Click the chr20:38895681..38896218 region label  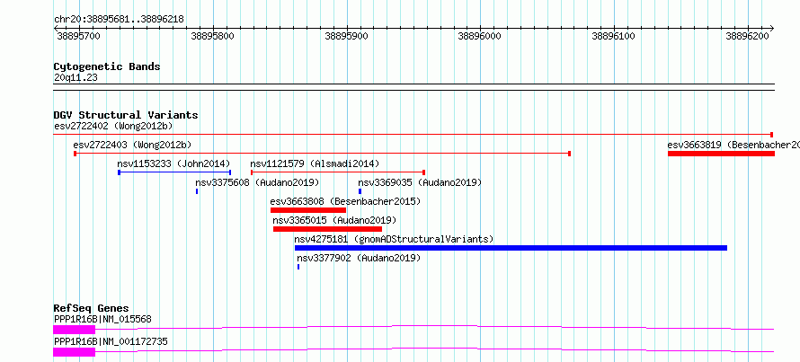pos(119,20)
